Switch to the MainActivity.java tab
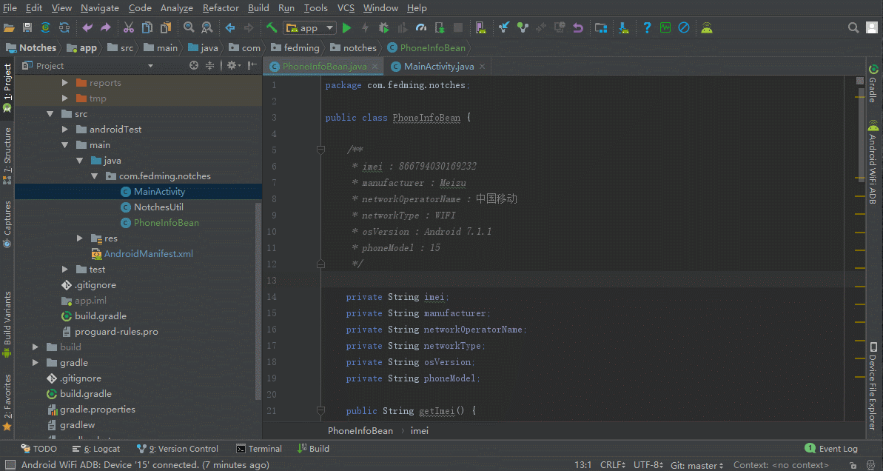The height and width of the screenshot is (471, 883). (x=438, y=67)
